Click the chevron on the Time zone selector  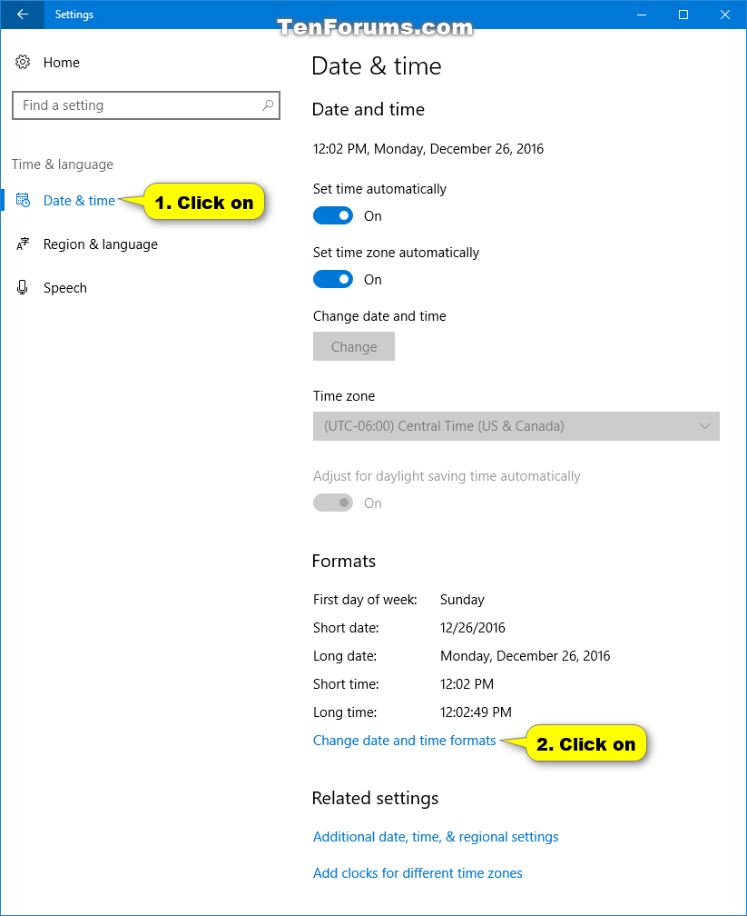[706, 426]
